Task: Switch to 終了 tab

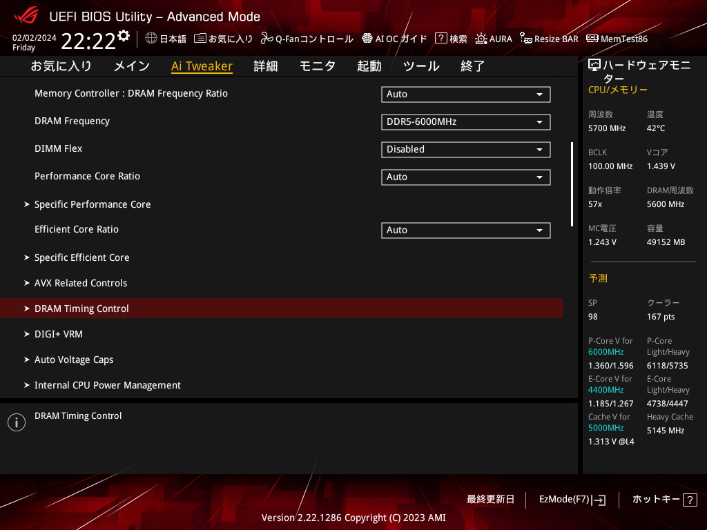Action: coord(473,66)
